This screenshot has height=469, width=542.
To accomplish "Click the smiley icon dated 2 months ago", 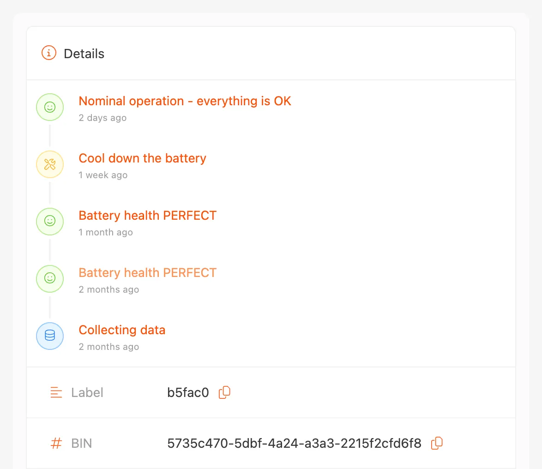I will click(x=50, y=279).
